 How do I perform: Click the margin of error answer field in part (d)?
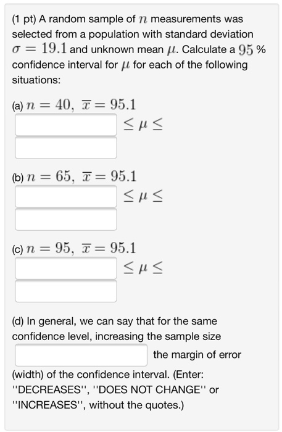(81, 355)
